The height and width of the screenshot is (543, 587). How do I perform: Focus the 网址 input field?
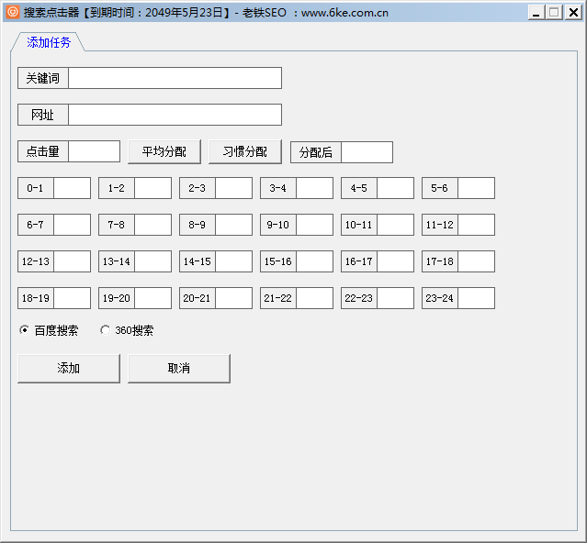pyautogui.click(x=175, y=115)
